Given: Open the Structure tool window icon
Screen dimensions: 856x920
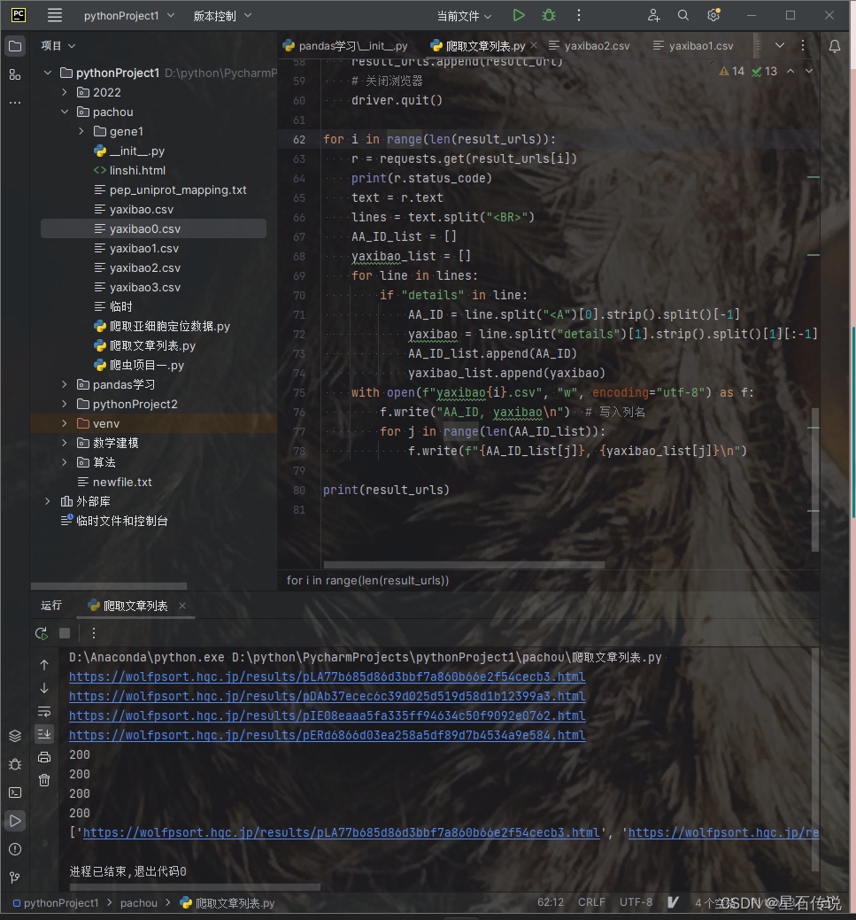Looking at the screenshot, I should (15, 74).
